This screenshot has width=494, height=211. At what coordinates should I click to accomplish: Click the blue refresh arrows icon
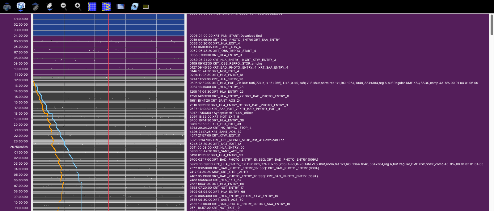(135, 6)
